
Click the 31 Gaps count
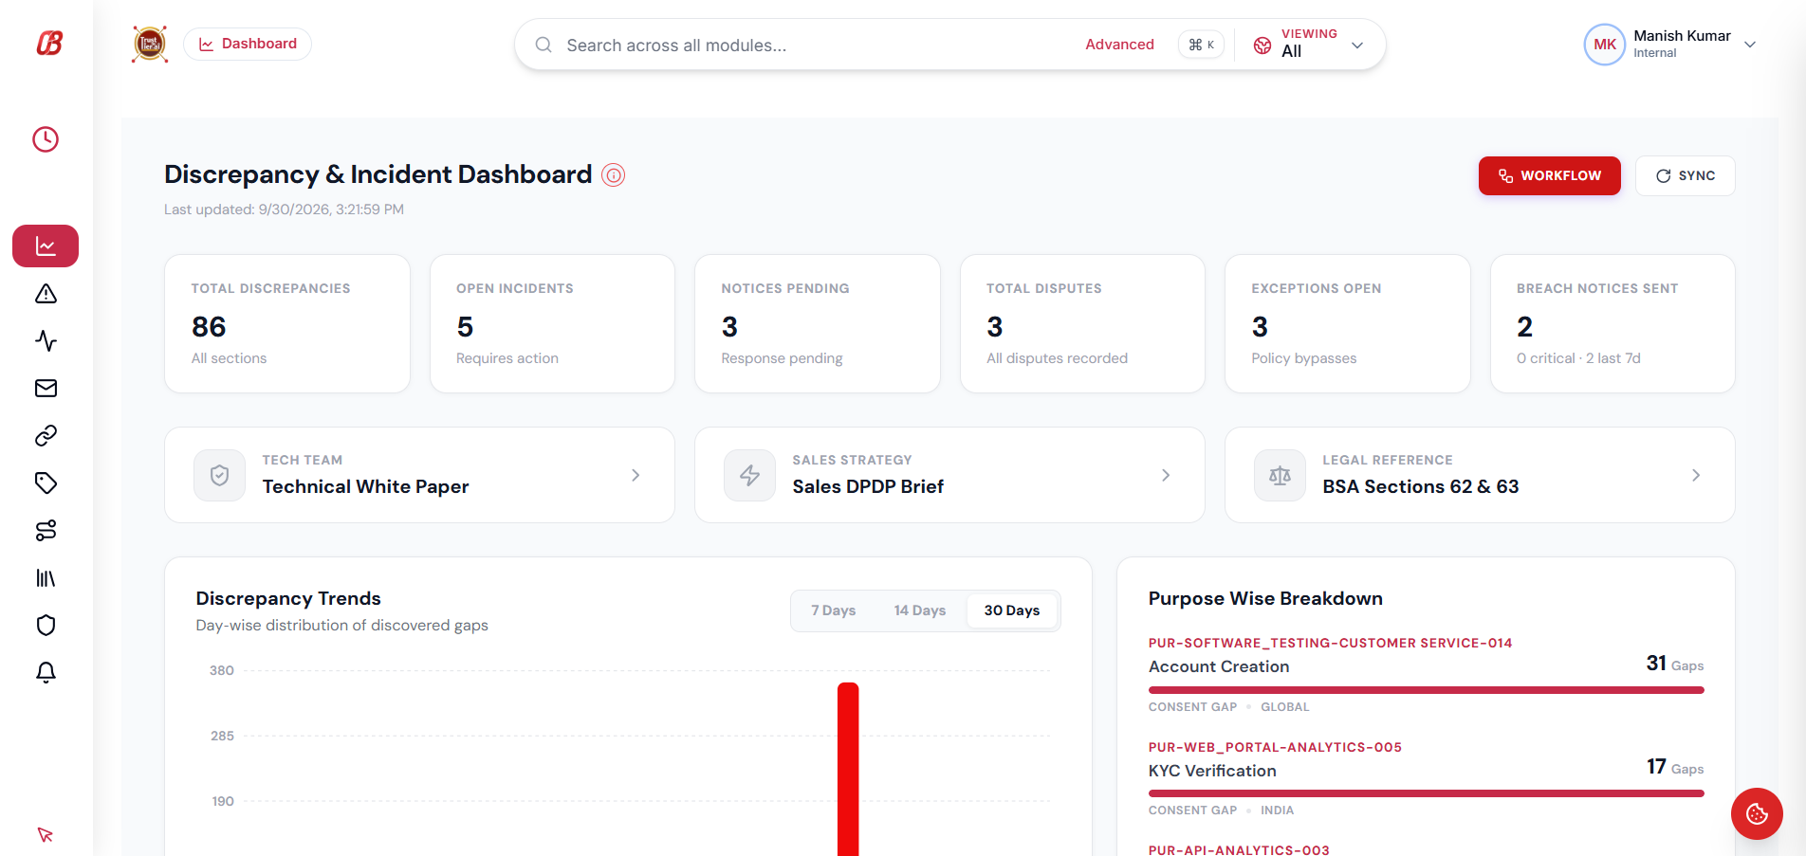[1675, 664]
